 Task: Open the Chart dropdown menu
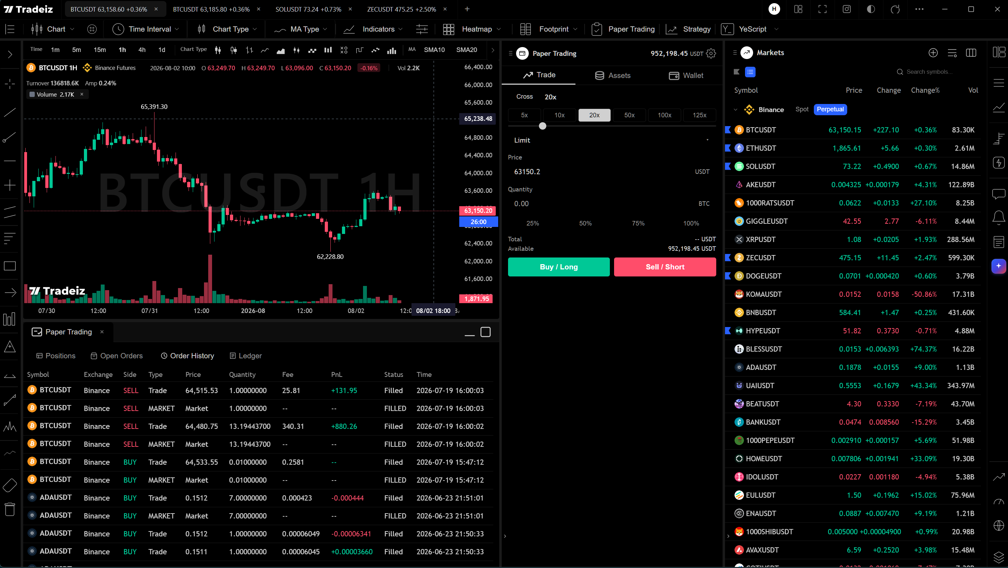coord(52,30)
